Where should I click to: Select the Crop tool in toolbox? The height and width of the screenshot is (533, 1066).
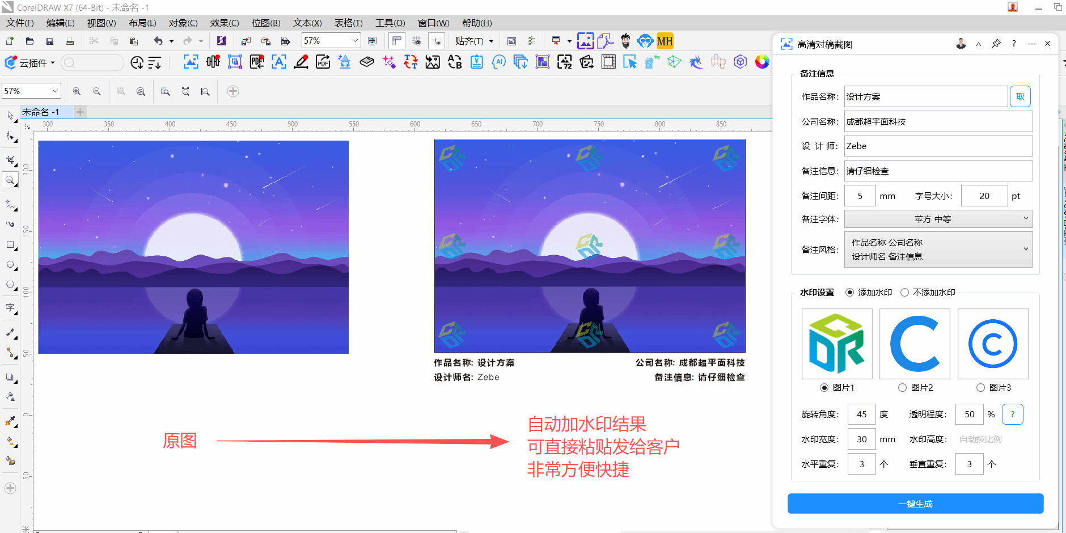10,160
